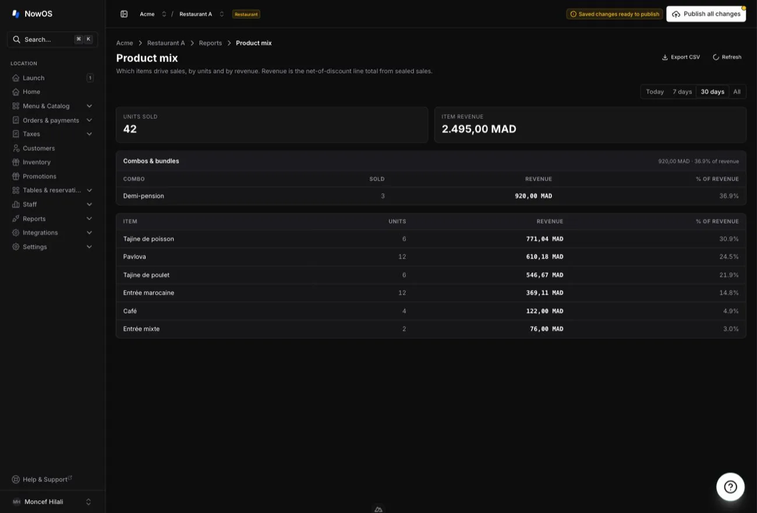Click the Launch rocket icon in sidebar
Viewport: 757px width, 513px height.
(16, 78)
